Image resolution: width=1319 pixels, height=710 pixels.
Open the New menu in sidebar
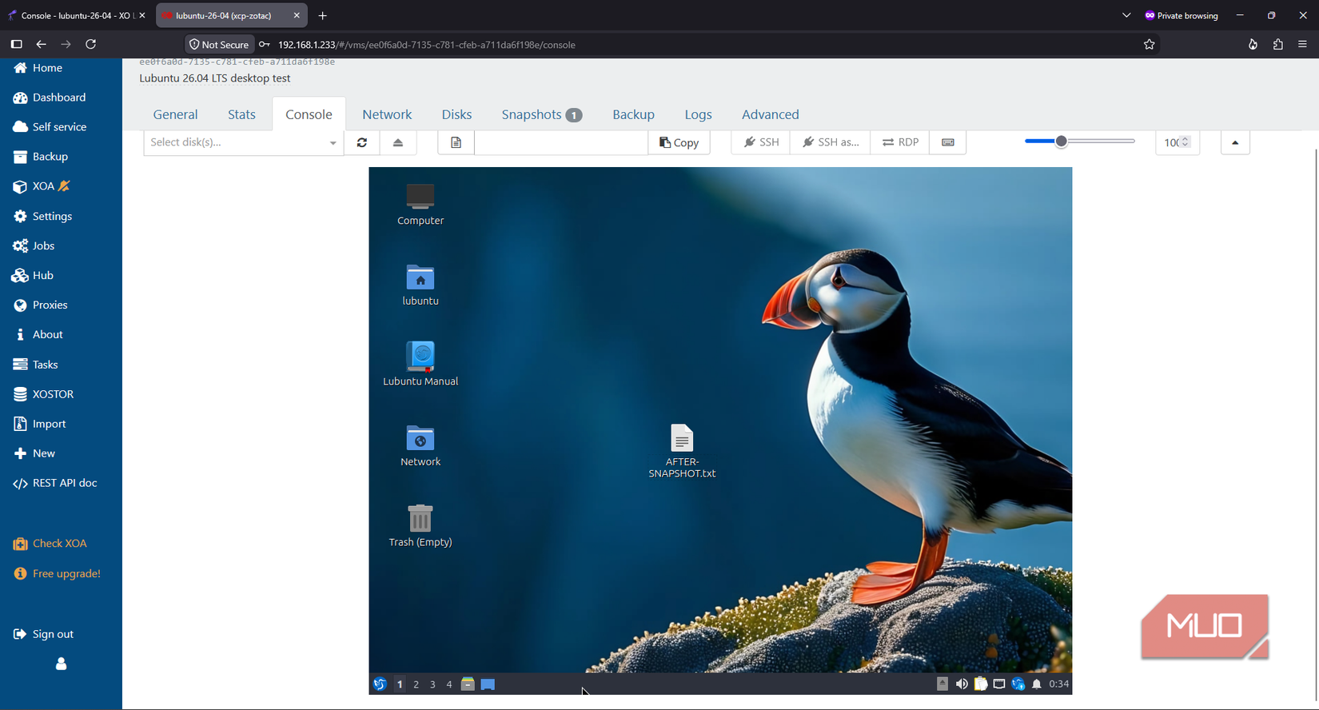pos(34,453)
